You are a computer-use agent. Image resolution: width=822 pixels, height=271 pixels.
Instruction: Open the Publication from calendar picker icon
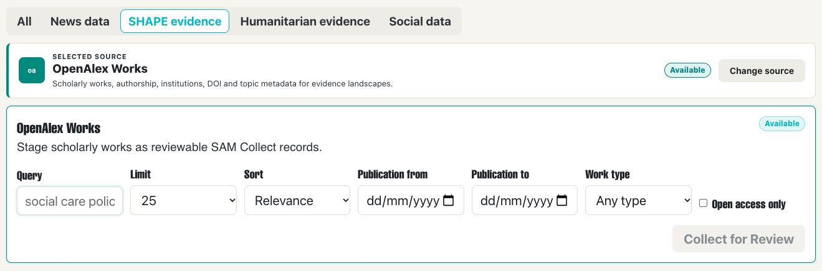pyautogui.click(x=448, y=201)
